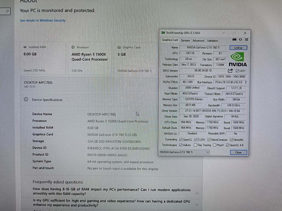This screenshot has width=282, height=211.
Task: Click the Bus Width 384 bit value
Action: [x=236, y=99]
